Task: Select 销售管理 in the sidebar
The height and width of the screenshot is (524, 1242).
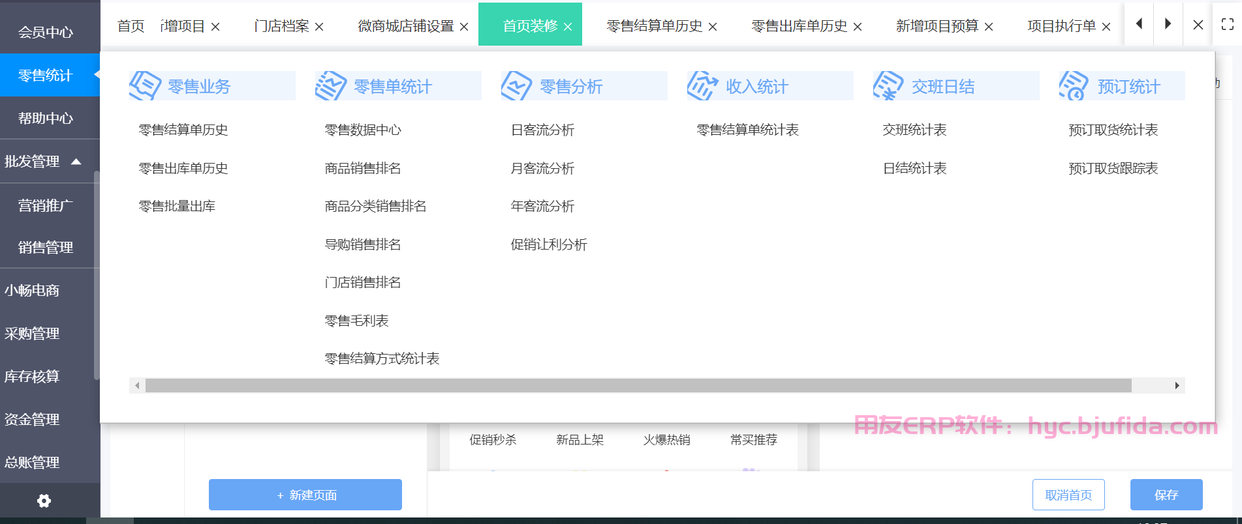Action: coord(46,247)
